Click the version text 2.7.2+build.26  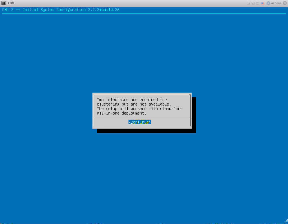(104, 10)
